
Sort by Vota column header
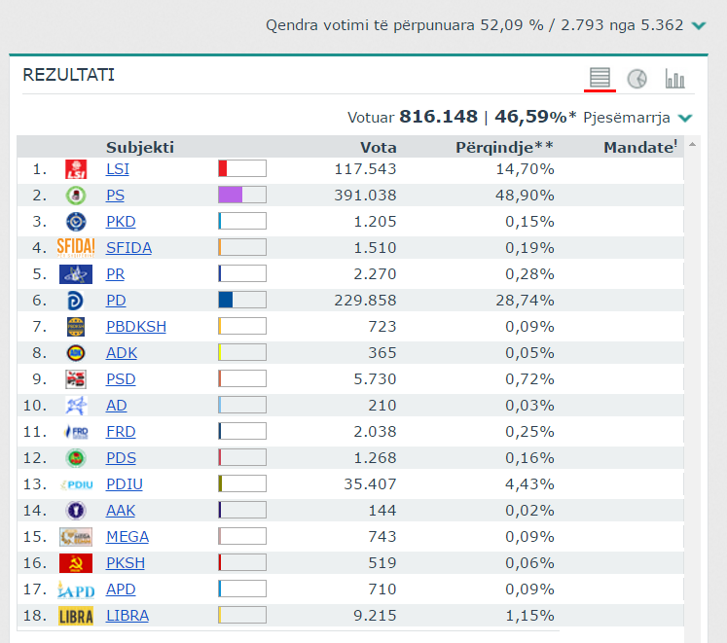(378, 147)
